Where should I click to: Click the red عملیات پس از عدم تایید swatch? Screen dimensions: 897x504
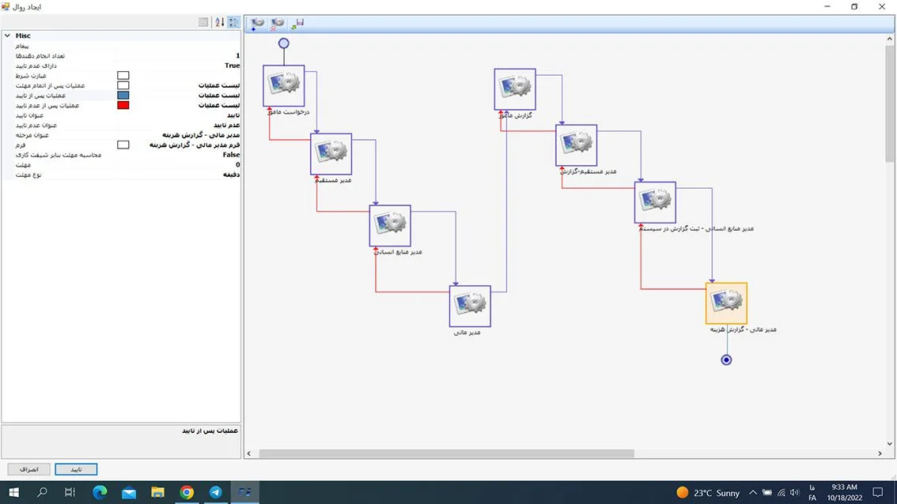[x=123, y=105]
